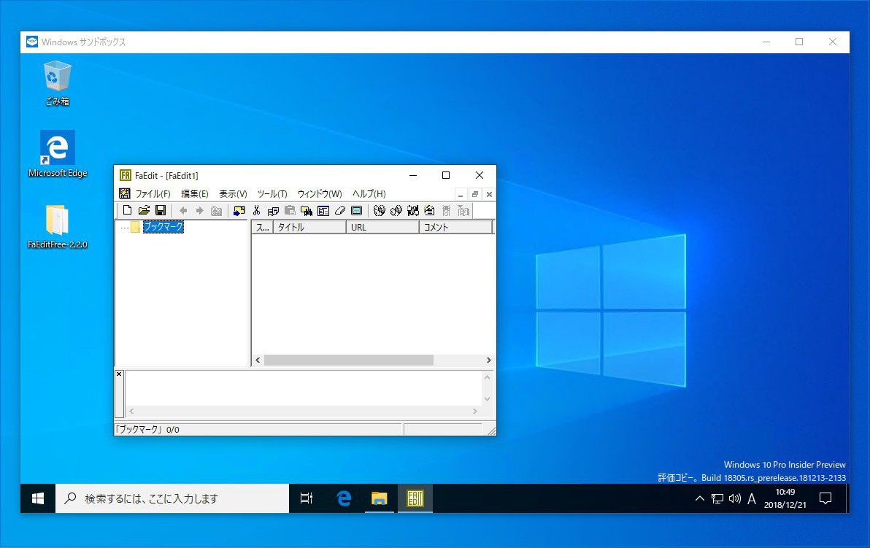Open the ツール(T) menu
870x548 pixels.
pos(272,194)
